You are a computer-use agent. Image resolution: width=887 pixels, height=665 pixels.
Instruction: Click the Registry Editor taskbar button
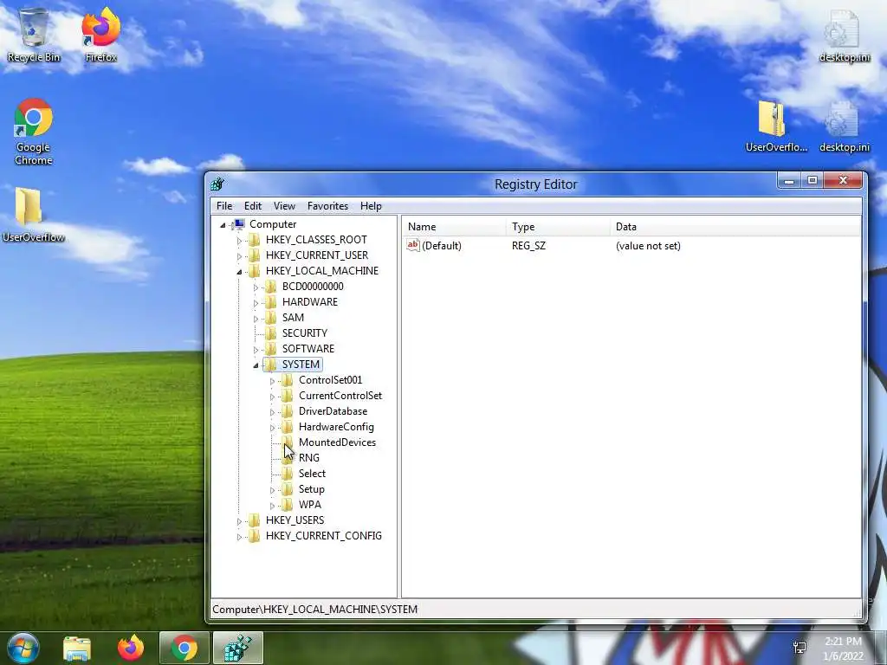238,648
